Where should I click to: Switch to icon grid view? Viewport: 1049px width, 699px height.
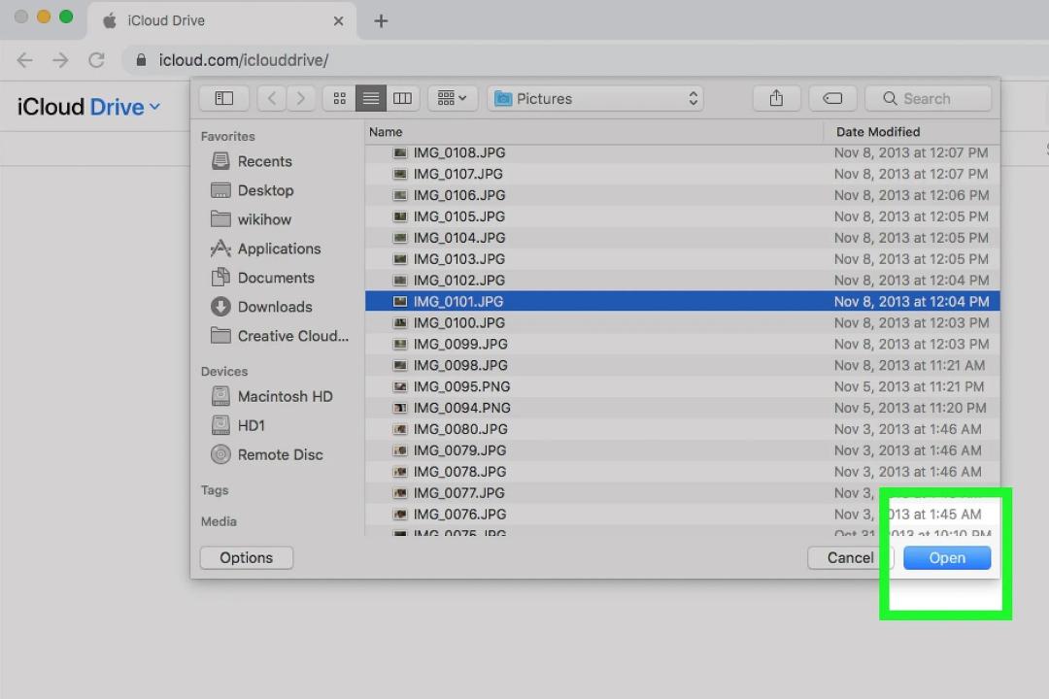click(340, 98)
